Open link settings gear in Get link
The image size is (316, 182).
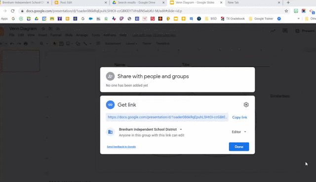click(246, 105)
